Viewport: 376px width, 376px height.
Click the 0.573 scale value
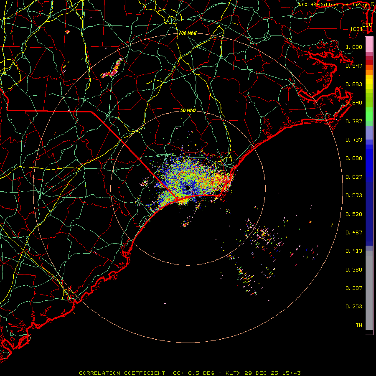click(354, 196)
